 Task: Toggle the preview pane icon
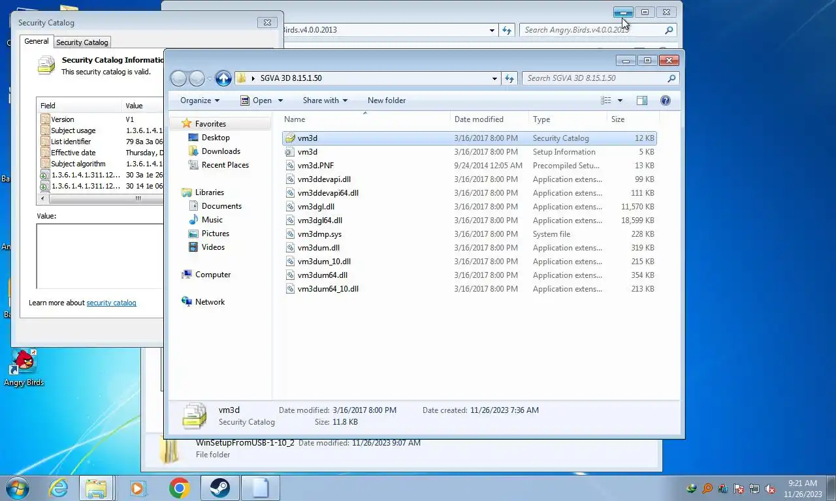coord(642,100)
